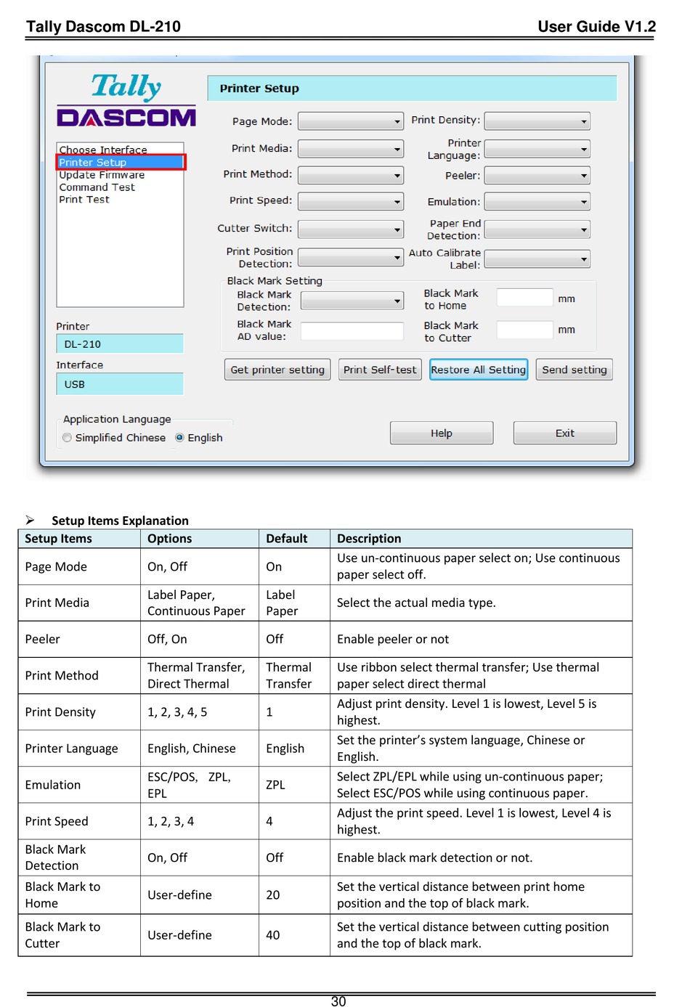Click the Black Mark to Home field

pyautogui.click(x=524, y=298)
